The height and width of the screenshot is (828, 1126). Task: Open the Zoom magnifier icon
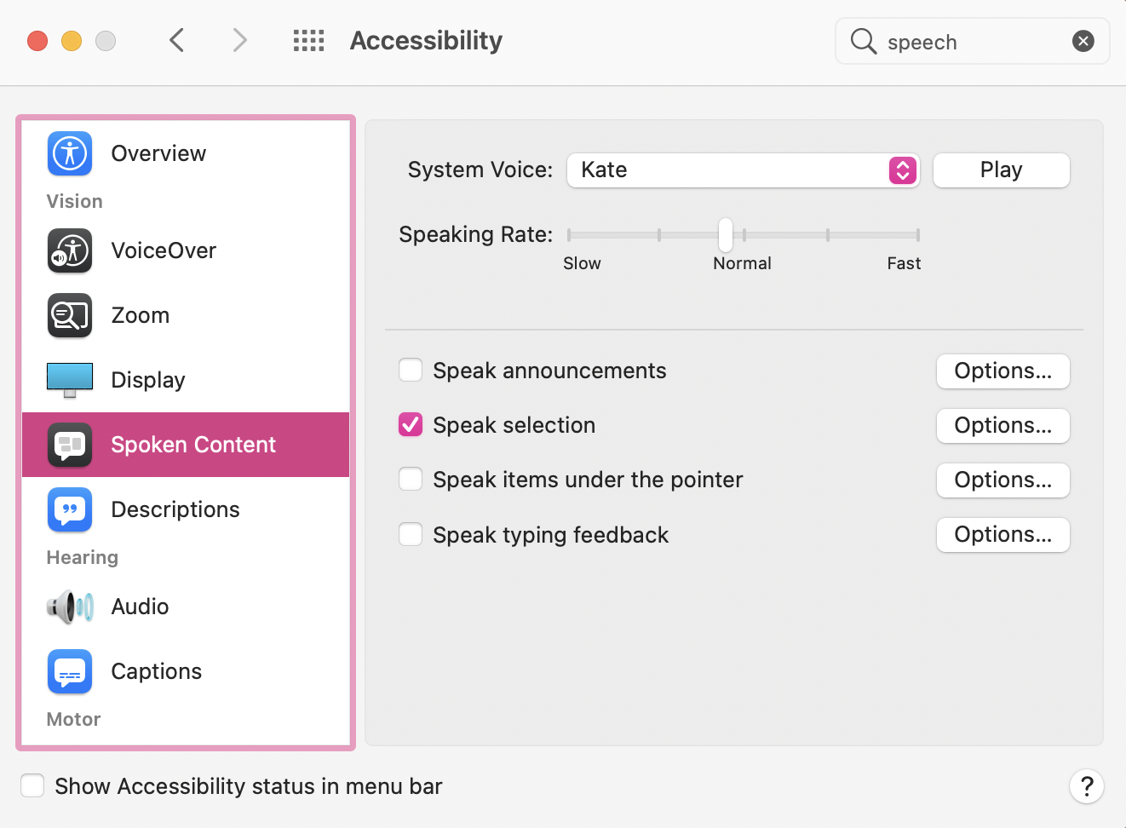[x=70, y=315]
